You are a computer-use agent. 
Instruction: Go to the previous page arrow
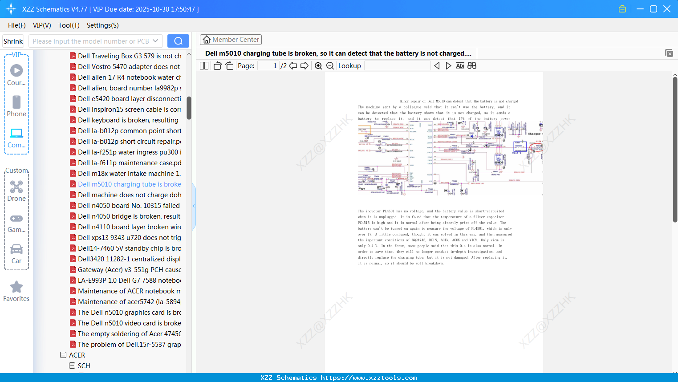(x=293, y=66)
